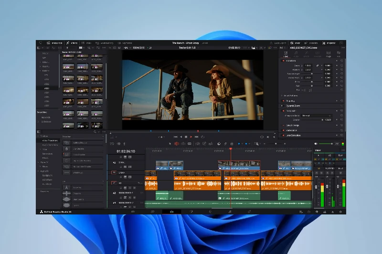
Task: Toggle the Stabilization enable dot
Action: point(283,130)
